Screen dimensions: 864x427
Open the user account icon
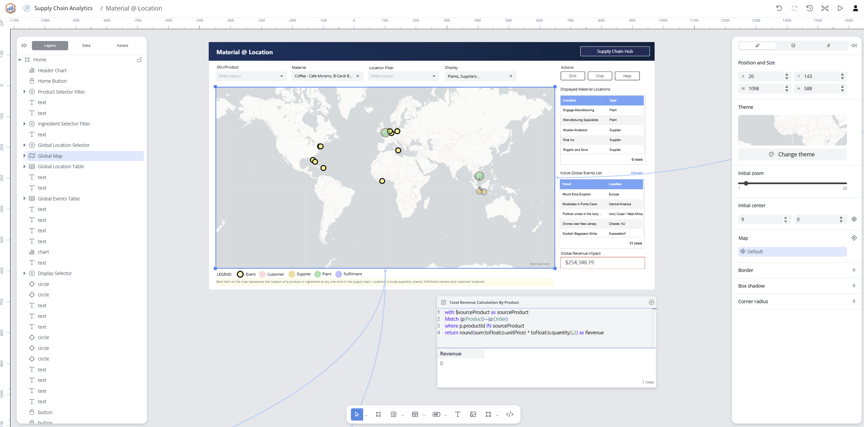coord(856,8)
